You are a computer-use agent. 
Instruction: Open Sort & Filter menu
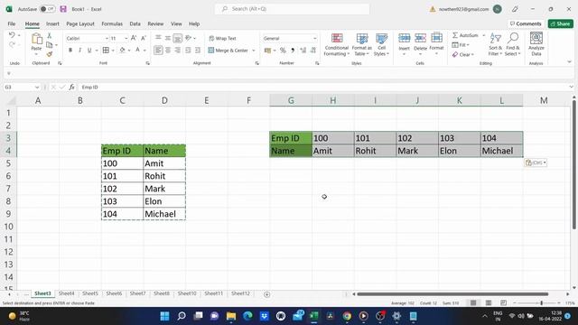point(495,44)
